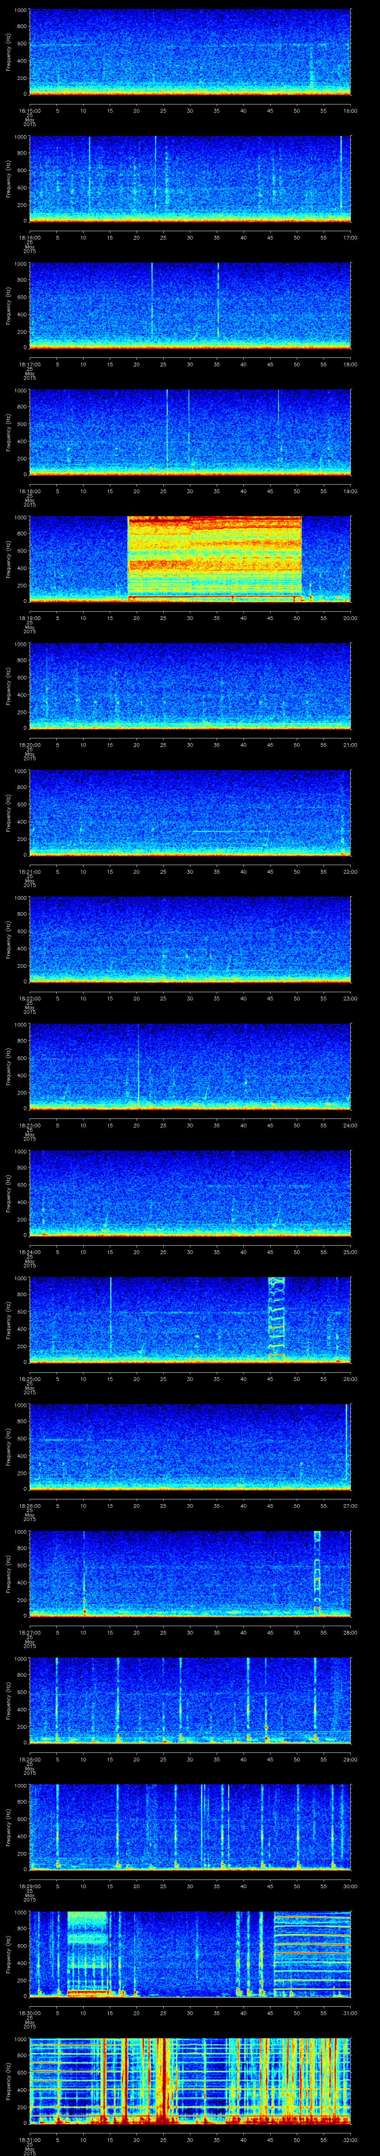
Task: Click the 18:19:00 start time label
Action: 29,617
